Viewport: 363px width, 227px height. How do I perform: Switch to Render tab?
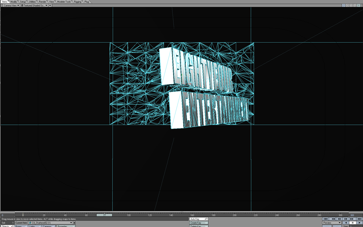point(43,1)
